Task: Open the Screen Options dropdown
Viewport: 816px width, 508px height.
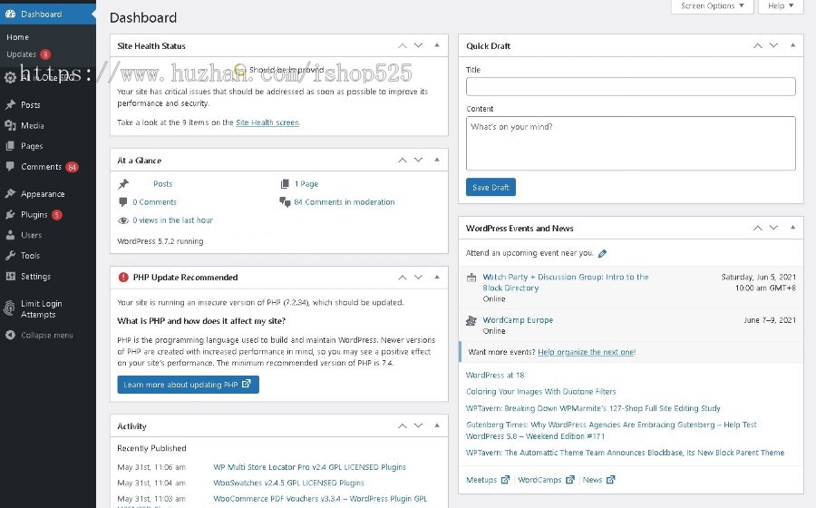Action: [x=712, y=6]
